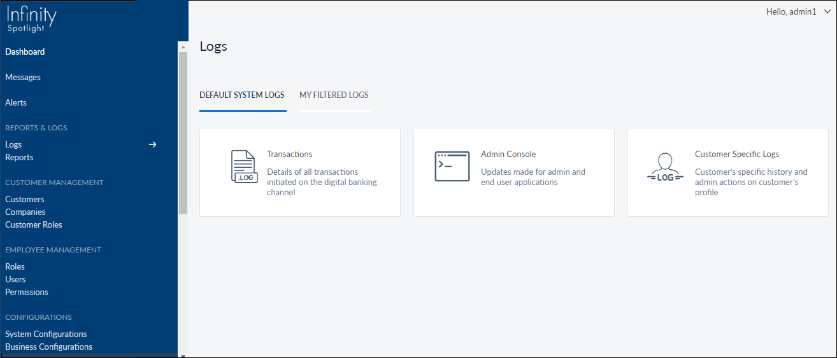Open Reports in the sidebar

pos(19,158)
